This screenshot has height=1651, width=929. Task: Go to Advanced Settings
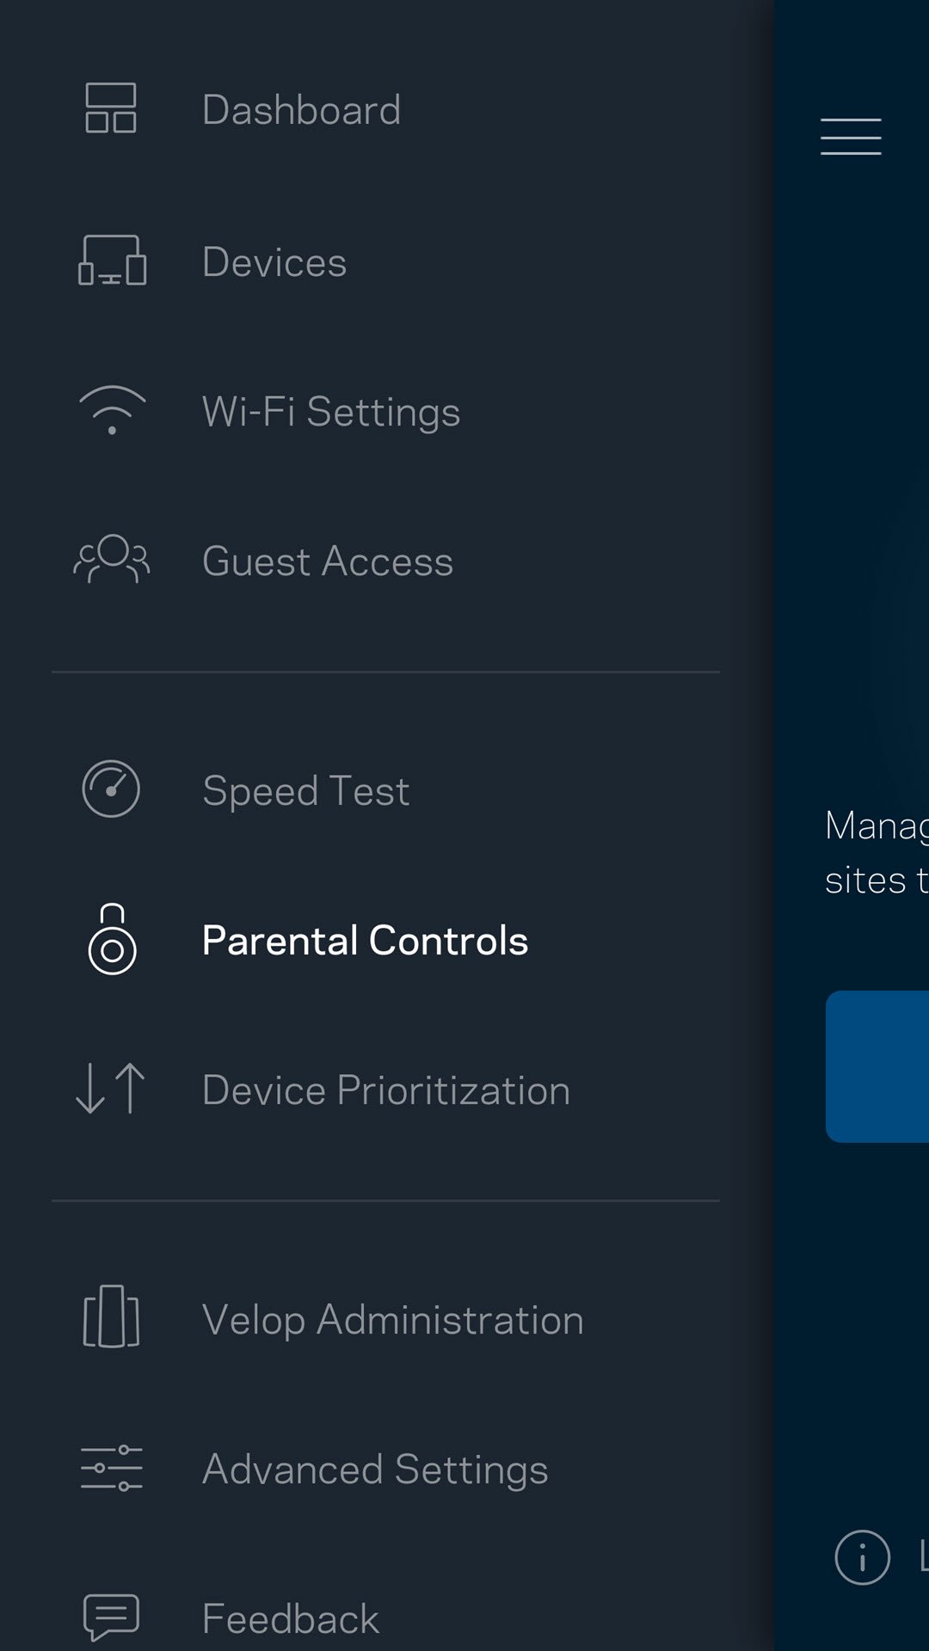[x=375, y=1470]
